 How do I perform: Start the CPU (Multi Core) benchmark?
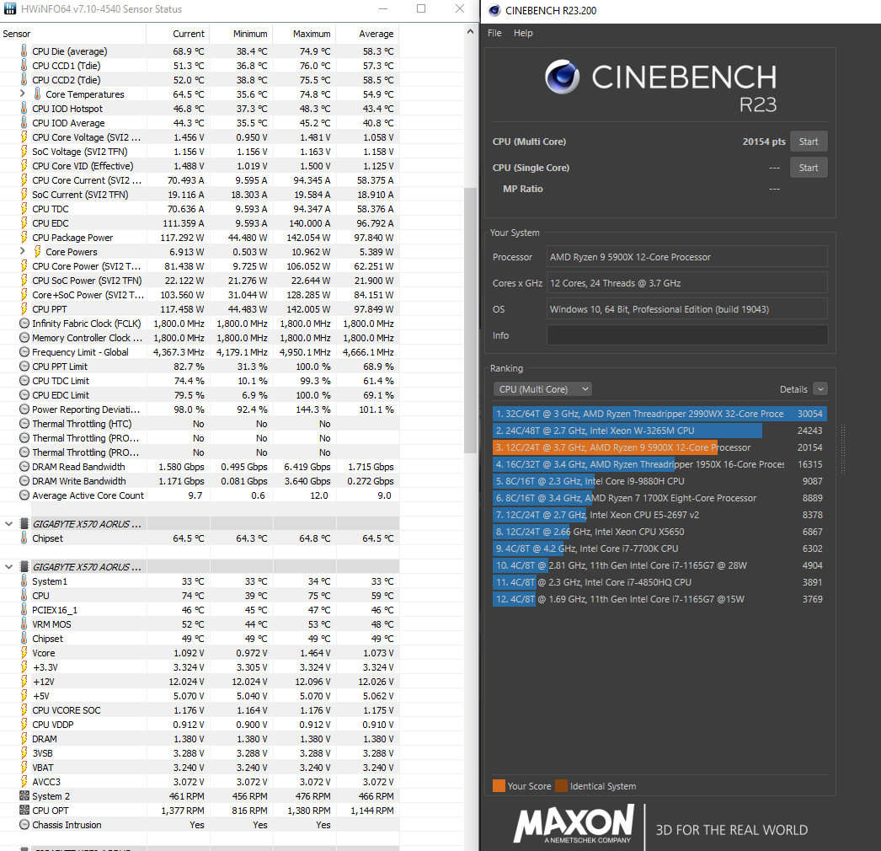pos(809,142)
